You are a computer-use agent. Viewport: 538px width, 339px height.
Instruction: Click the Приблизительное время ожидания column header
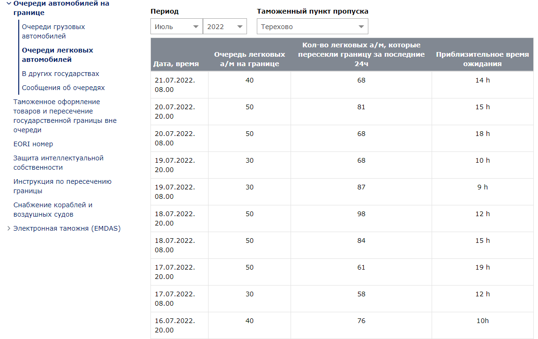(x=482, y=59)
